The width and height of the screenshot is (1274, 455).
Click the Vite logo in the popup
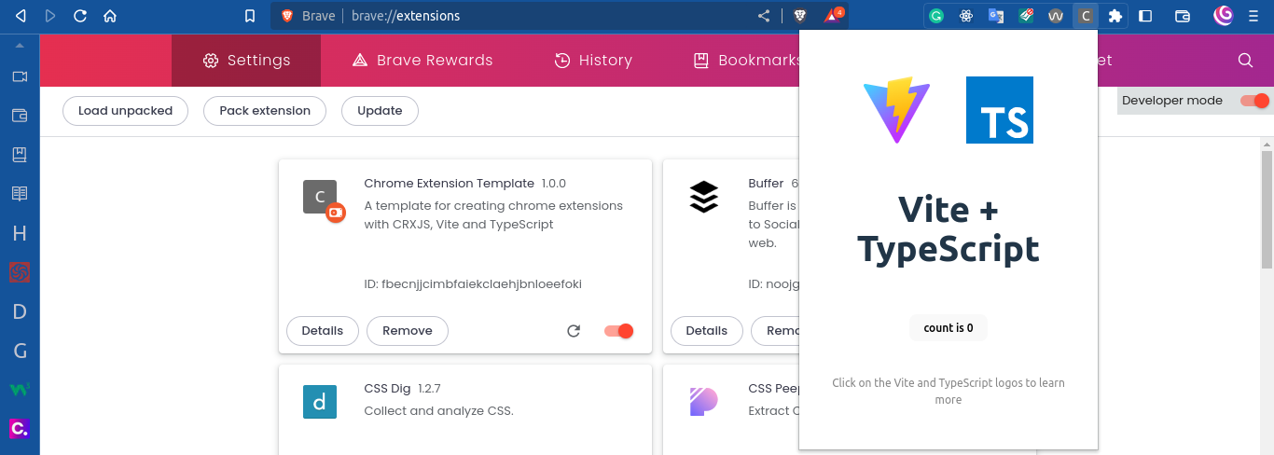point(896,110)
